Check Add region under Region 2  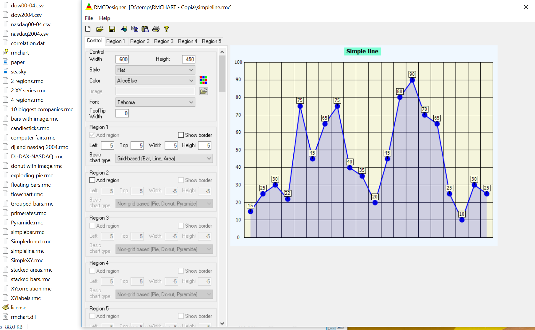click(92, 180)
